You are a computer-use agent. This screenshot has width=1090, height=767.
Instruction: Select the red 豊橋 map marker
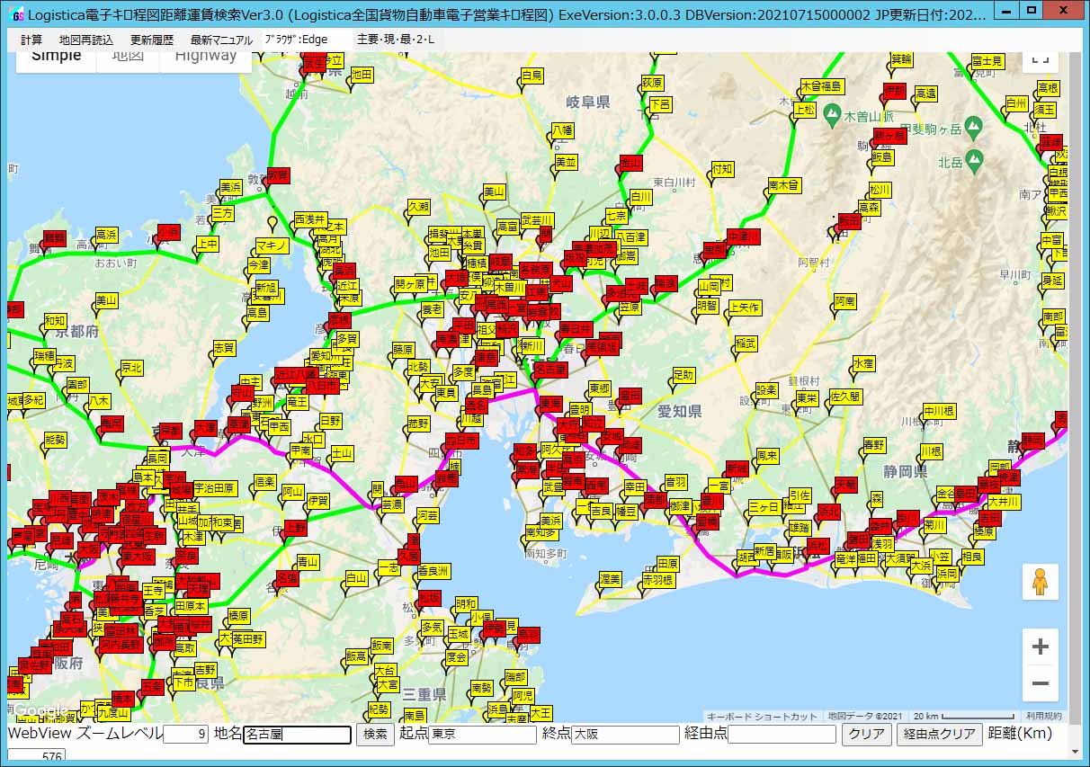pyautogui.click(x=707, y=522)
